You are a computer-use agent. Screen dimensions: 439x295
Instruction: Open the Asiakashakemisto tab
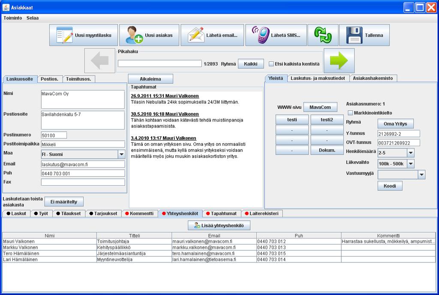pos(373,78)
